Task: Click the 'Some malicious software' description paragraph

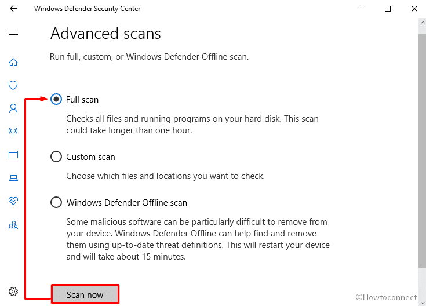Action: point(198,239)
